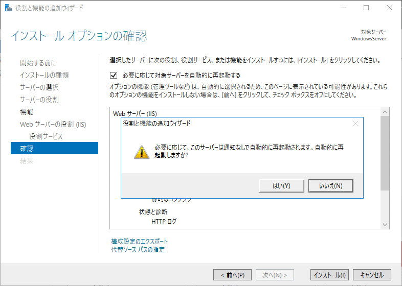This screenshot has height=286, width=402.
Task: Click the はい(Y) button in the dialog
Action: [x=281, y=185]
